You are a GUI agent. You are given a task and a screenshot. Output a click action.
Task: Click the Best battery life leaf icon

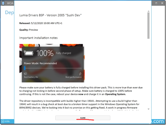coord(25,74)
